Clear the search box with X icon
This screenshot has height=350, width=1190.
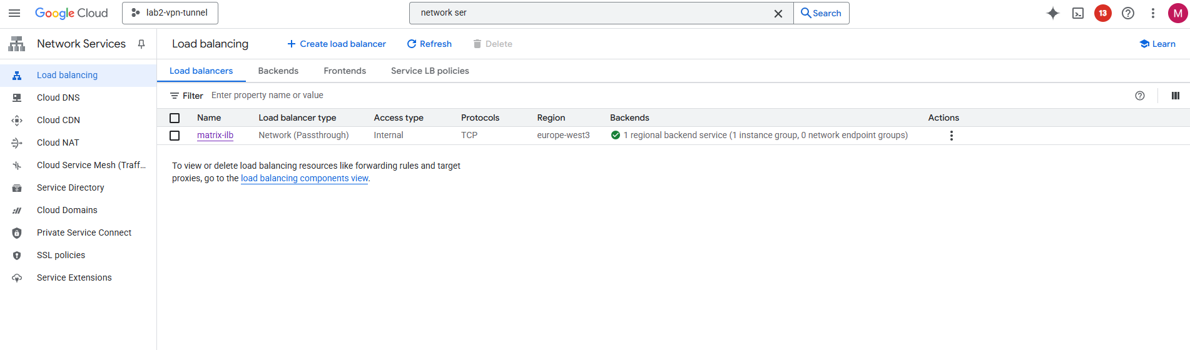point(778,14)
